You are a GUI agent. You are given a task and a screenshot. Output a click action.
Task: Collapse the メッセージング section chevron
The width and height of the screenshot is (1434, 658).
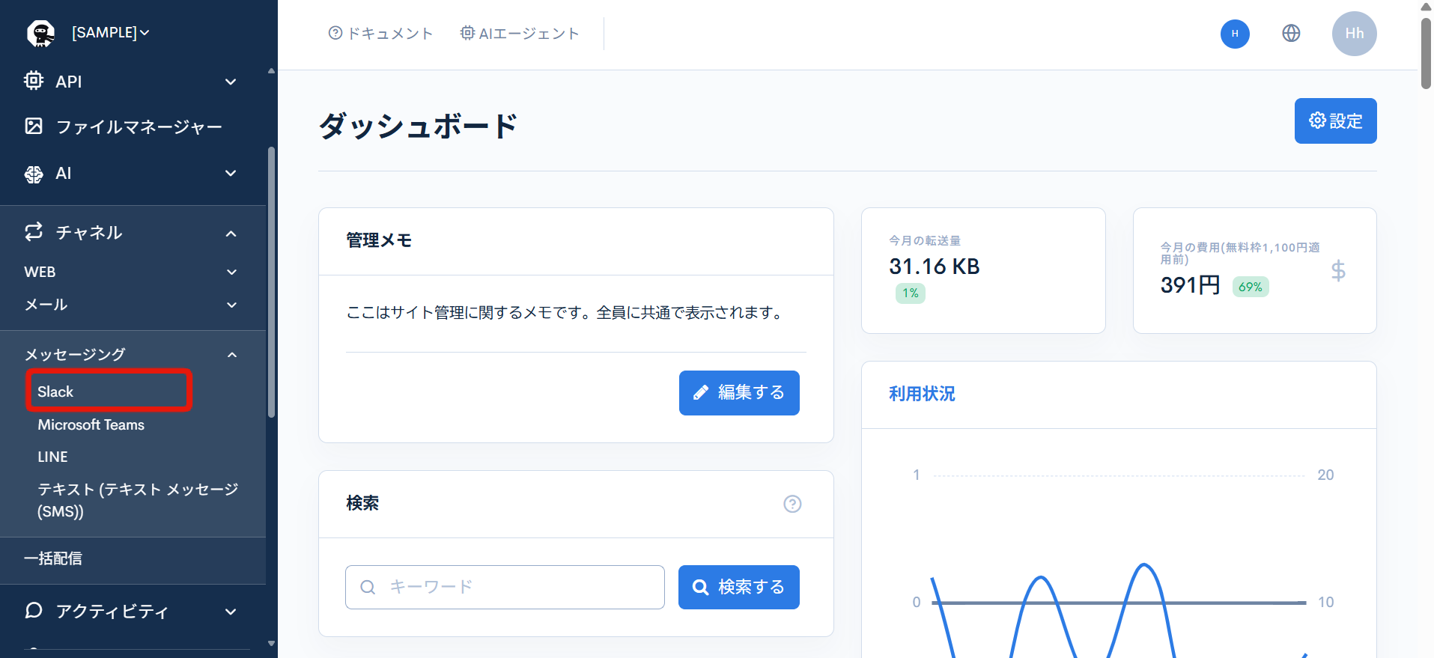pos(232,355)
